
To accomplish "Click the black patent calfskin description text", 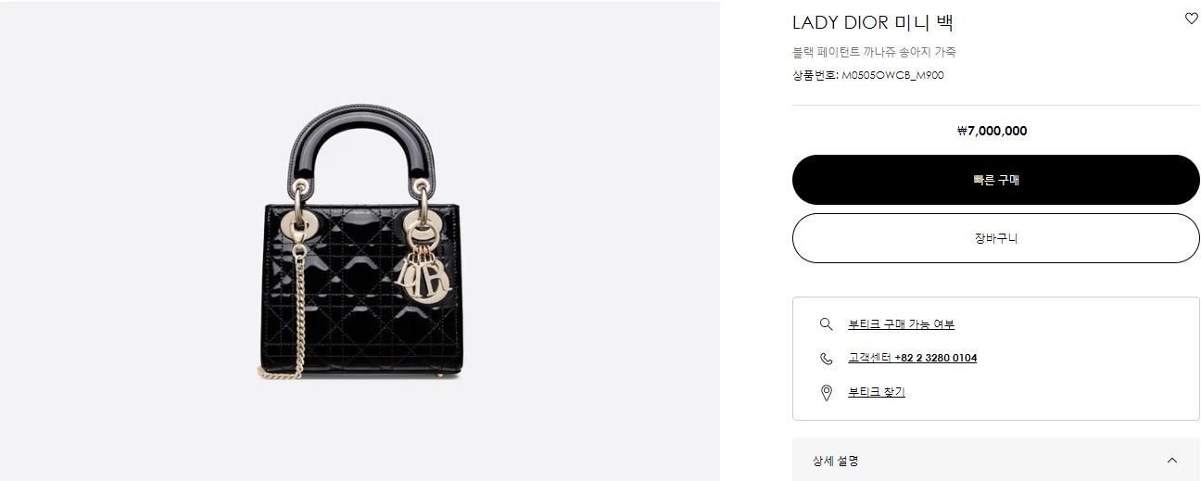I will point(875,52).
